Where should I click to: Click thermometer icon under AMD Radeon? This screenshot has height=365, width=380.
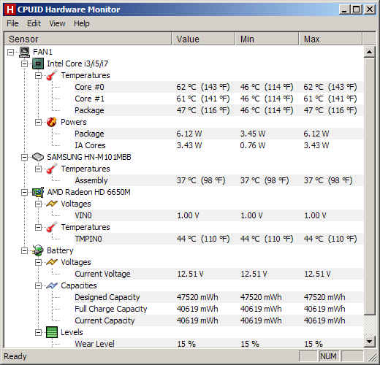pyautogui.click(x=52, y=227)
